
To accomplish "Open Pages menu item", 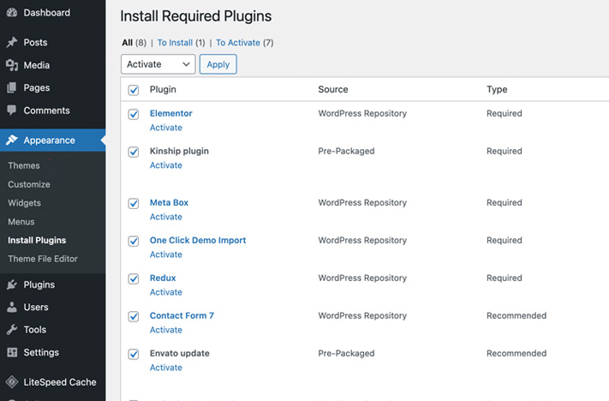I will 53,87.
